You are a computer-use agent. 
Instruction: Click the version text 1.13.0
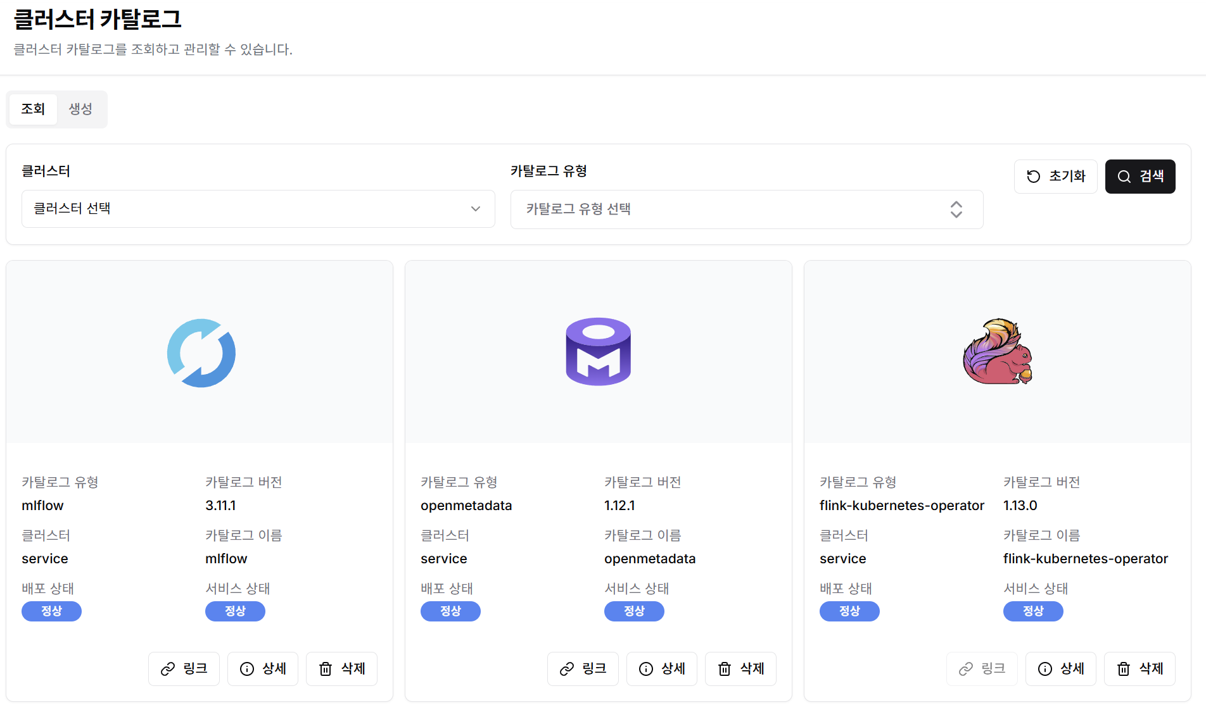(1020, 506)
